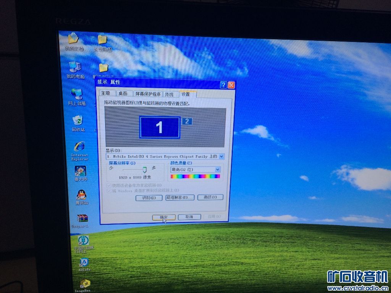Viewport: 391px width, 293px height.
Task: Click the '1920 x 1080 像素' resolution text
Action: (135, 177)
